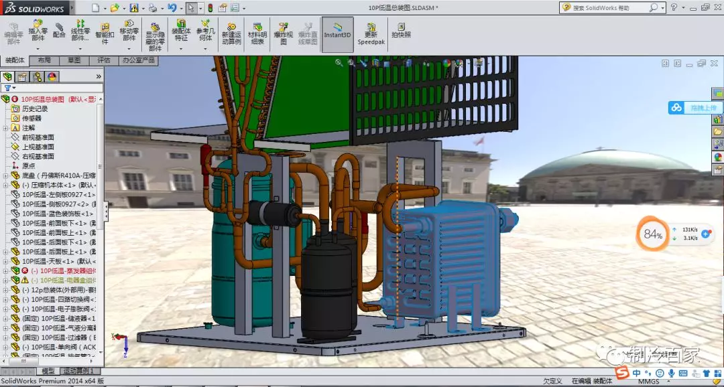Open the tree filter funnel dropdown

tap(9, 88)
